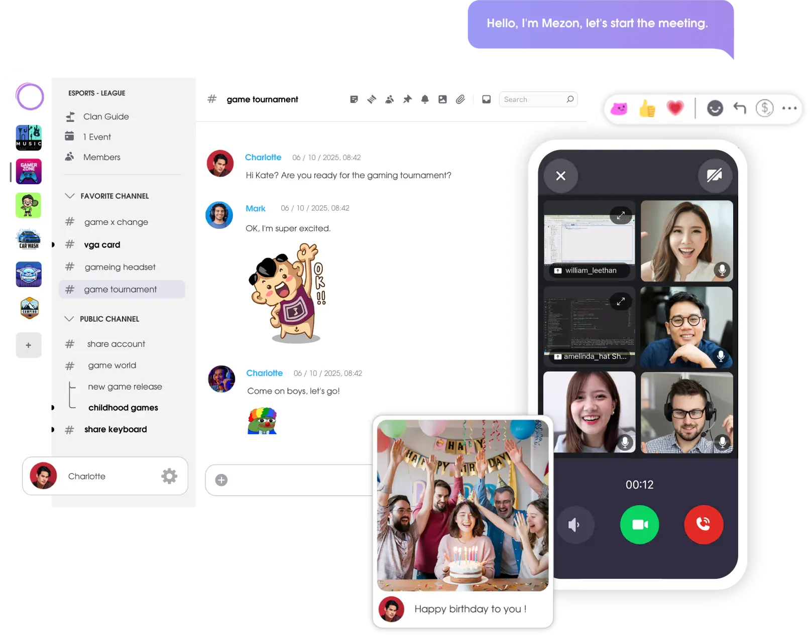Image resolution: width=810 pixels, height=635 pixels.
Task: Expand william_leethan's shared screen
Action: point(621,215)
